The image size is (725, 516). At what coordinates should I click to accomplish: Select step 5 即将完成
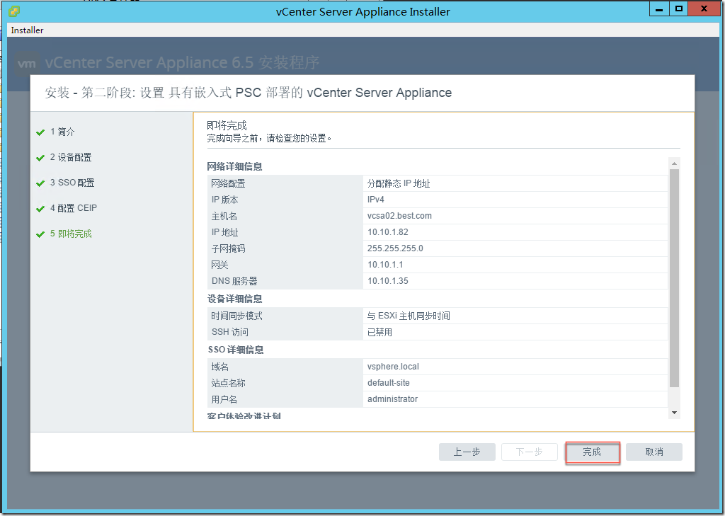[x=71, y=234]
